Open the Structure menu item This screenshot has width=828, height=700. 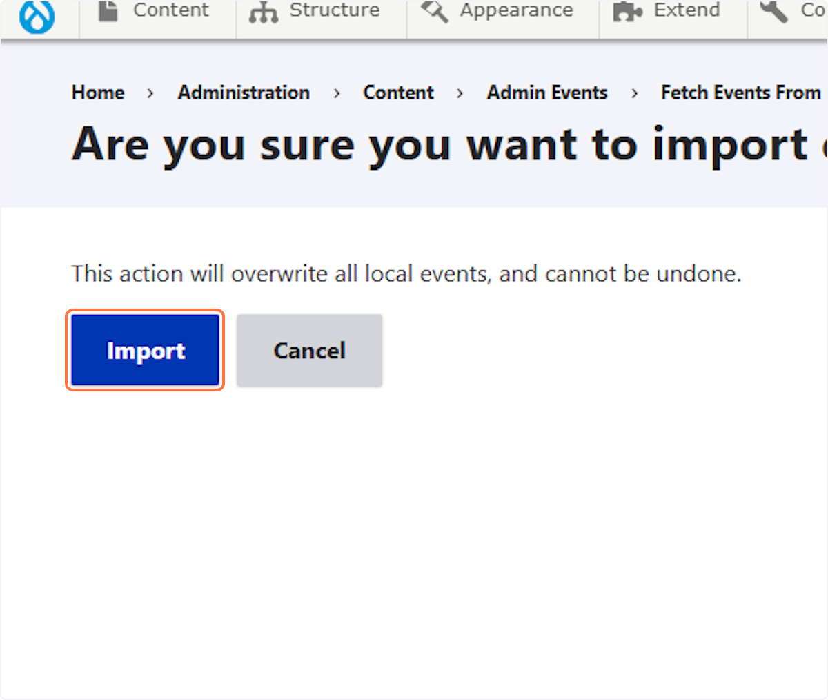tap(334, 11)
